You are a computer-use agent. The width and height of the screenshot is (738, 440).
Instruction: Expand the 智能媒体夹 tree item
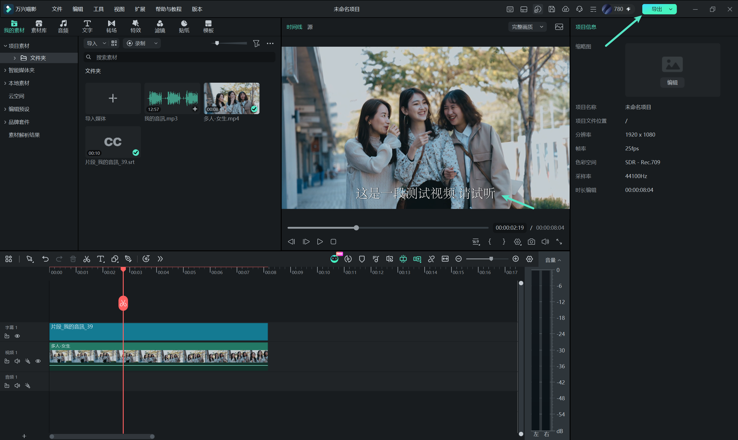[x=5, y=70]
